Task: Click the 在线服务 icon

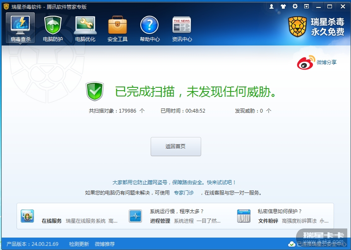Action: pyautogui.click(x=27, y=216)
